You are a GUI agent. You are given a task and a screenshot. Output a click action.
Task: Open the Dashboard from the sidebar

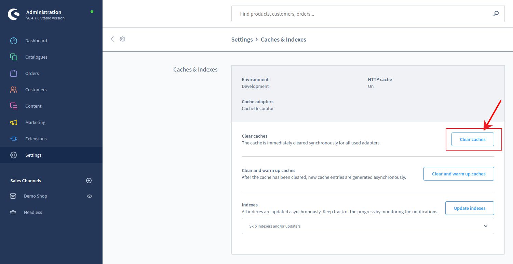pos(36,41)
